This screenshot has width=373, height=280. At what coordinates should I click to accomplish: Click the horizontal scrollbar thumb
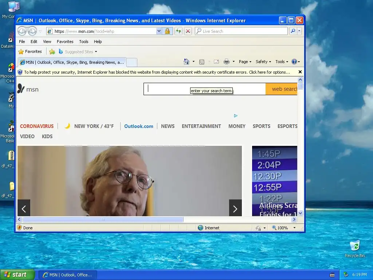tap(103, 219)
